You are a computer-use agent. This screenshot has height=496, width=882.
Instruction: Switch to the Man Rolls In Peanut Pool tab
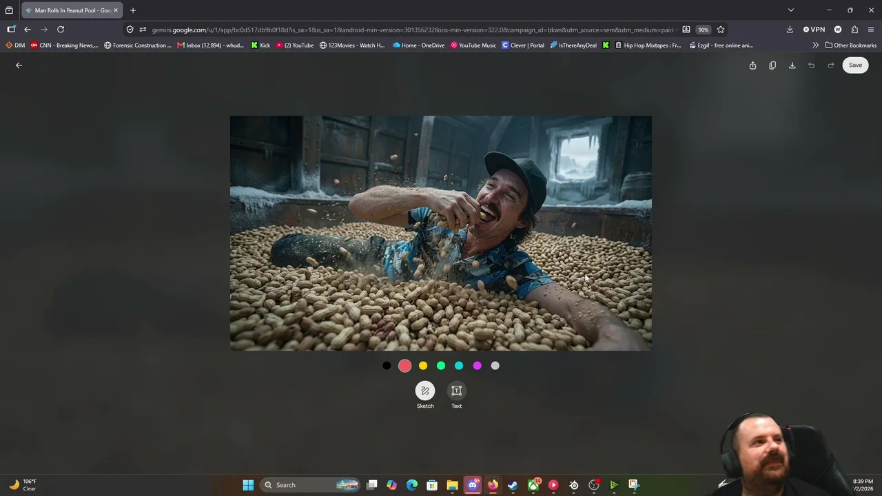click(72, 10)
